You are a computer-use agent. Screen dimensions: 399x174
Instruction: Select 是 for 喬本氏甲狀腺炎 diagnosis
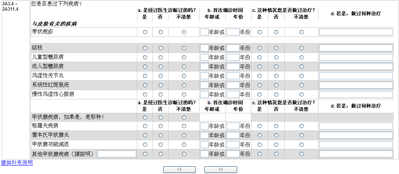point(145,135)
